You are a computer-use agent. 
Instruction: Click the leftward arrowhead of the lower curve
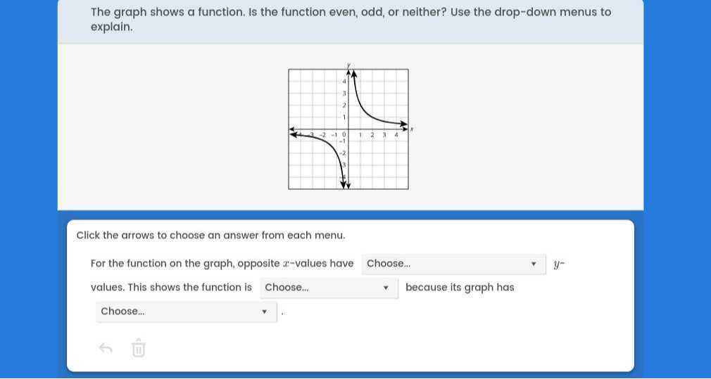pyautogui.click(x=294, y=134)
